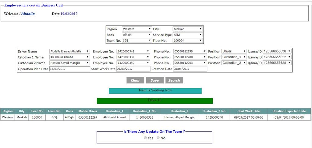Viewport: 312px width, 148px height.
Task: Expand Custodian 2 Name dropdown Hassan Abyad Mangiic
Action: point(70,63)
